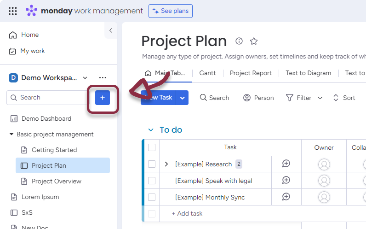Tick the checkbox for [Example] Research
The image size is (366, 229).
tap(152, 164)
